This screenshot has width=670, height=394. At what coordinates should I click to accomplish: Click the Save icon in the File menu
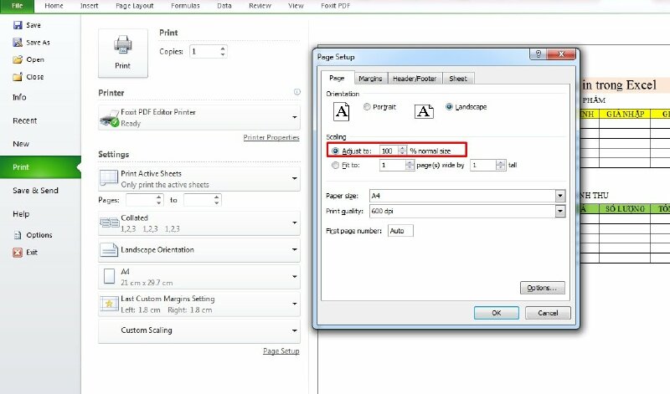pos(18,25)
